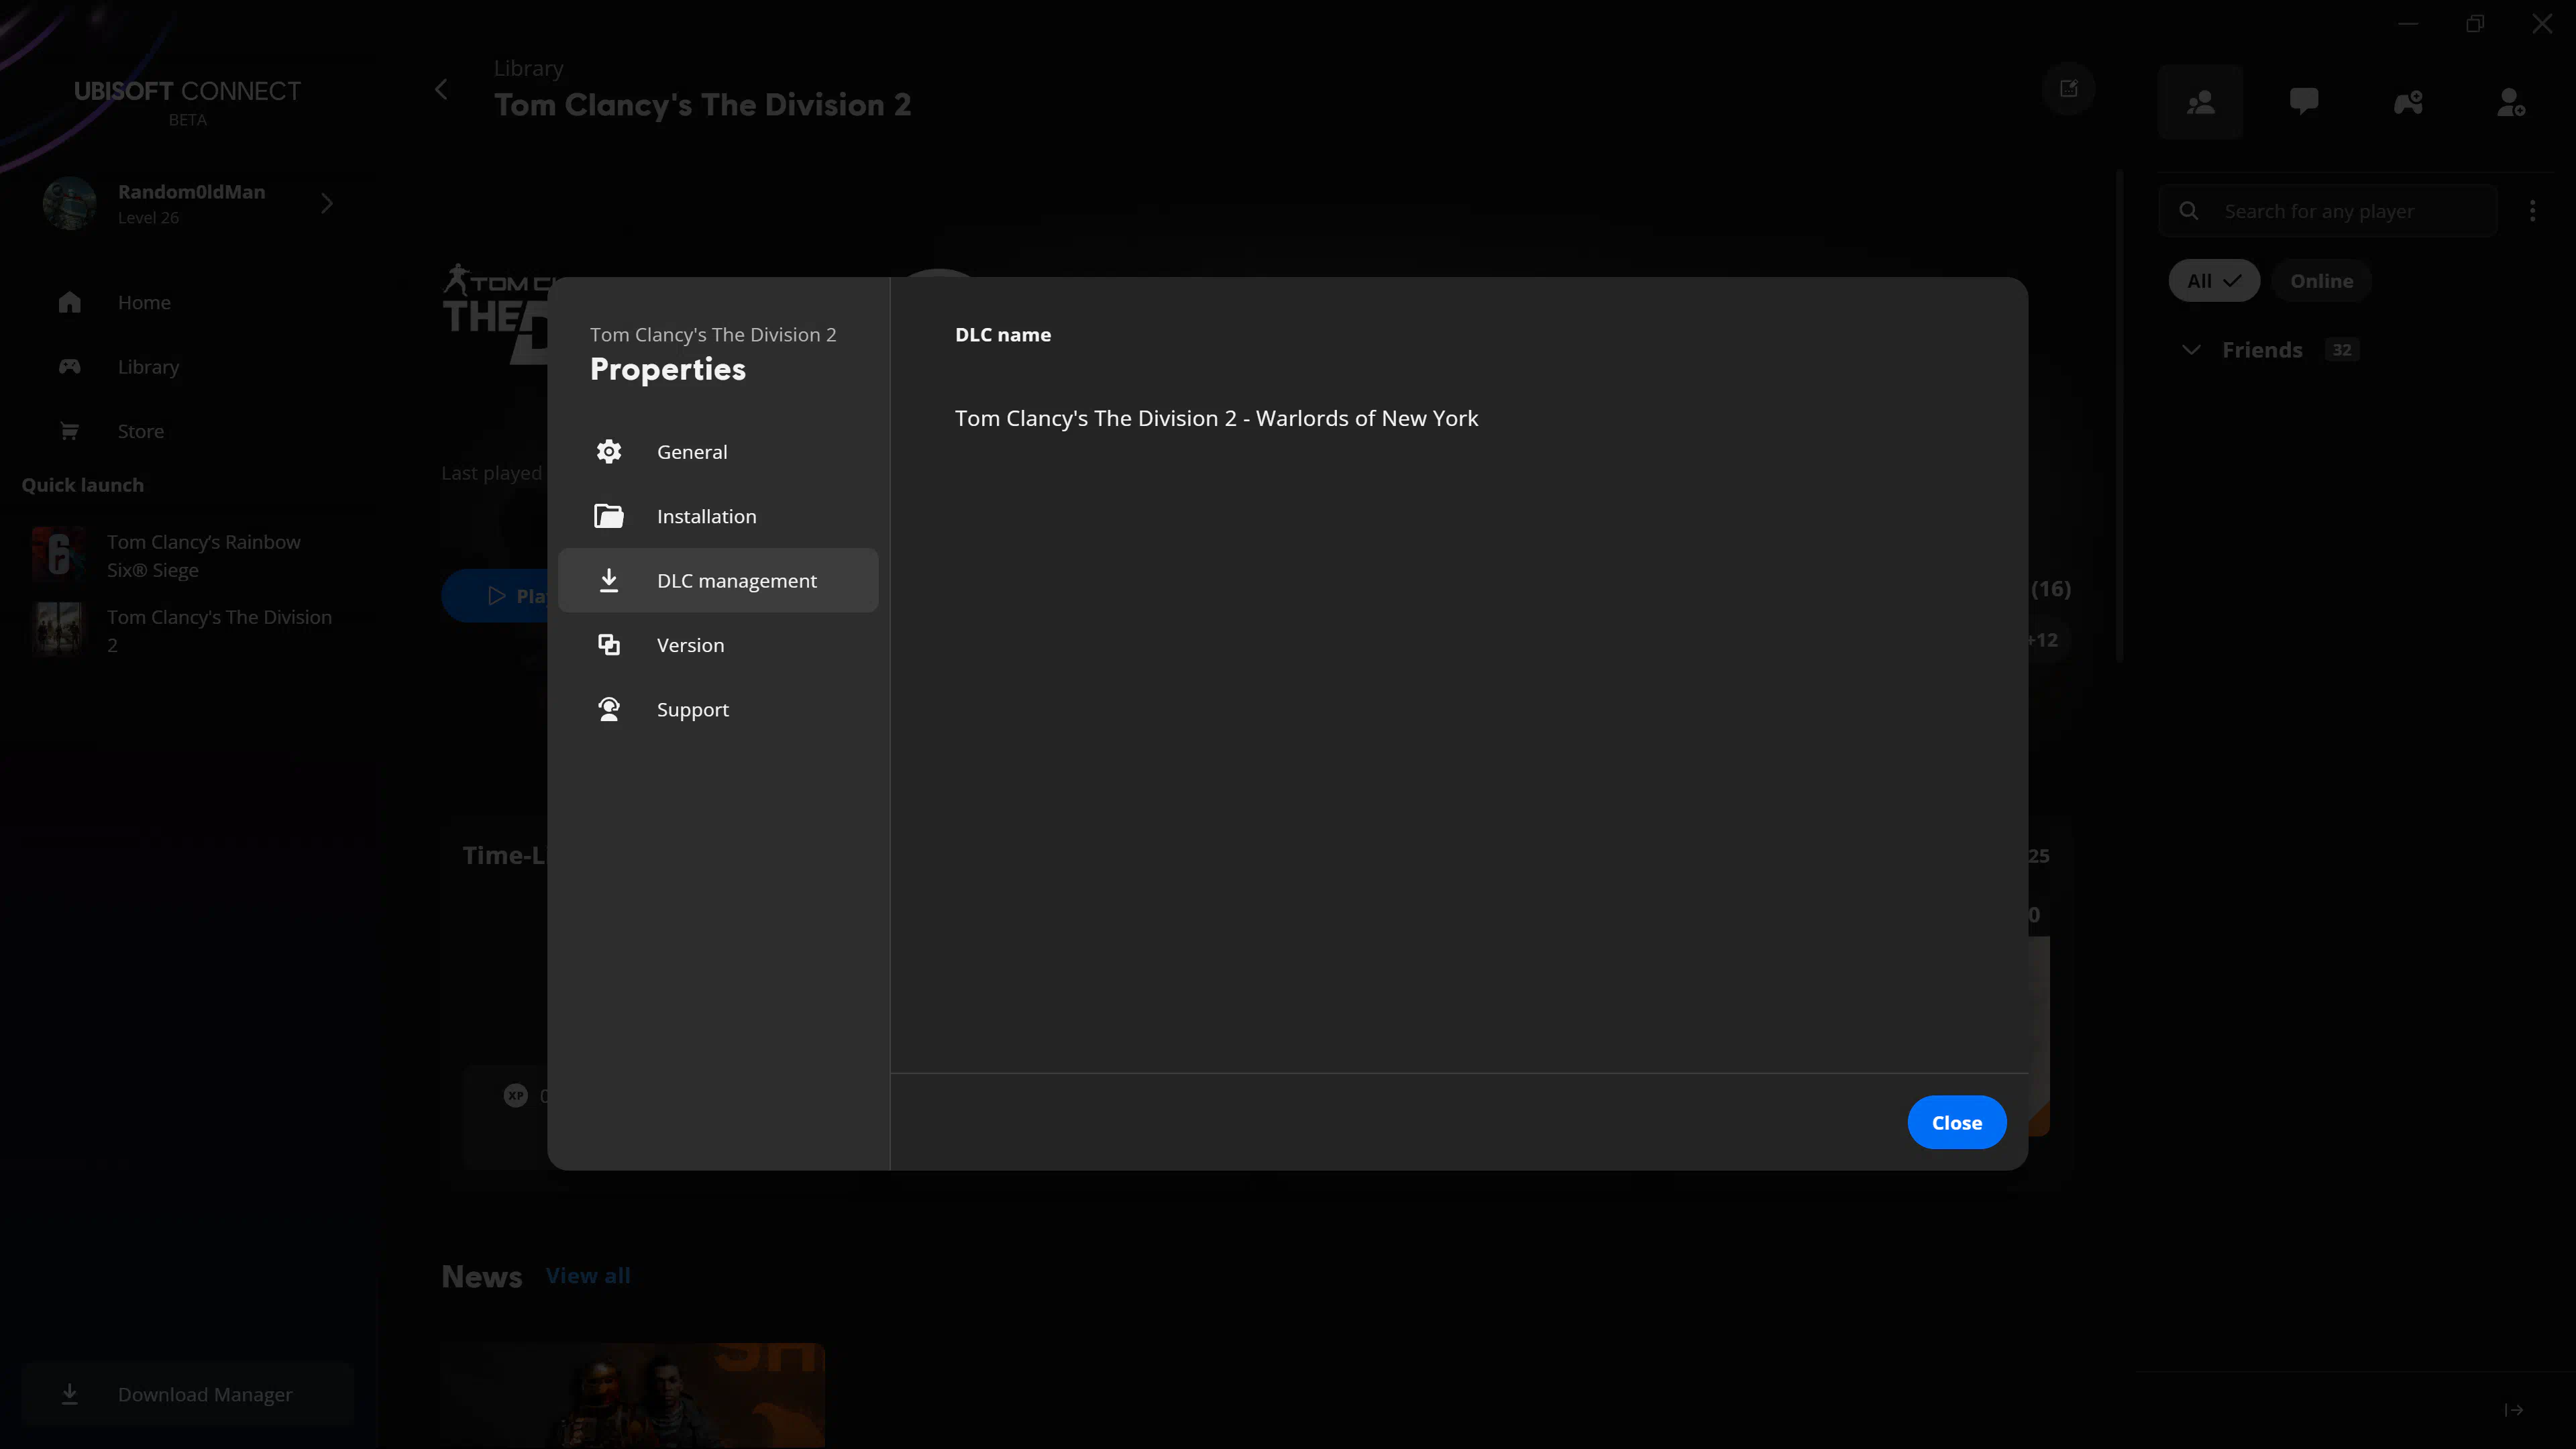
Task: Open the news article thumbnail
Action: (x=633, y=1395)
